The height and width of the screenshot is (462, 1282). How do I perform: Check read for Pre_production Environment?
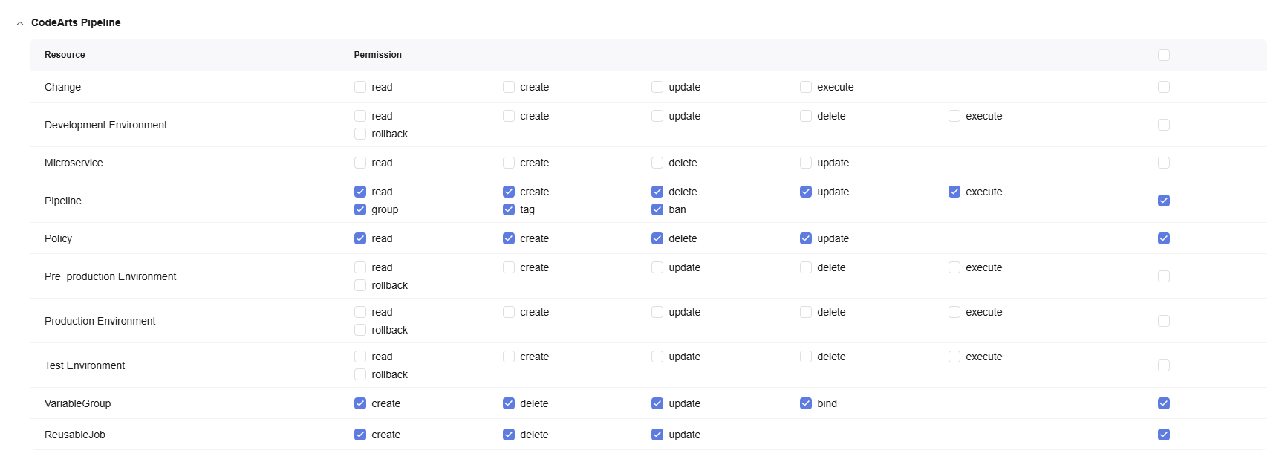coord(360,267)
